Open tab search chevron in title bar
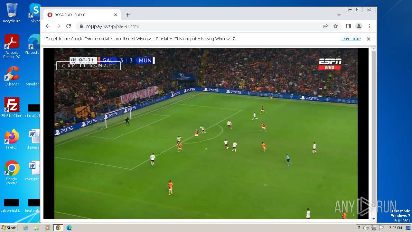Screen dimensions: 412x232 [339, 15]
